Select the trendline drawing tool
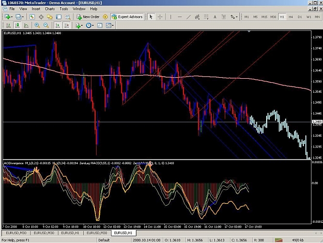323x243 pixels. pos(189,17)
